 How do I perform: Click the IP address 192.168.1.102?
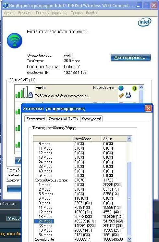point(75,73)
